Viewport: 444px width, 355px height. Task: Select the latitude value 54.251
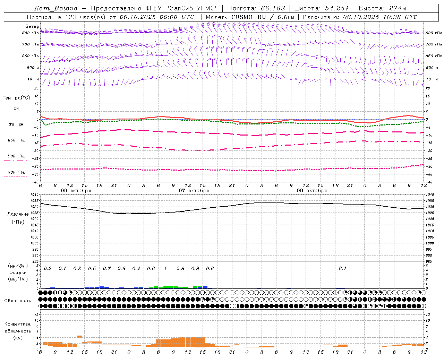[x=337, y=8]
